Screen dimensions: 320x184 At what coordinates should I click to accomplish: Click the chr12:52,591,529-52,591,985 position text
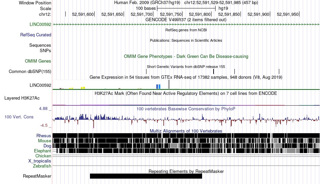(x=221, y=3)
